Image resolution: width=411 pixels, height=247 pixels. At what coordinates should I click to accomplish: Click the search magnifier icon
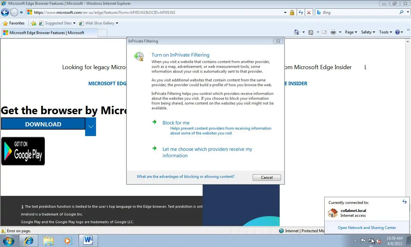401,12
